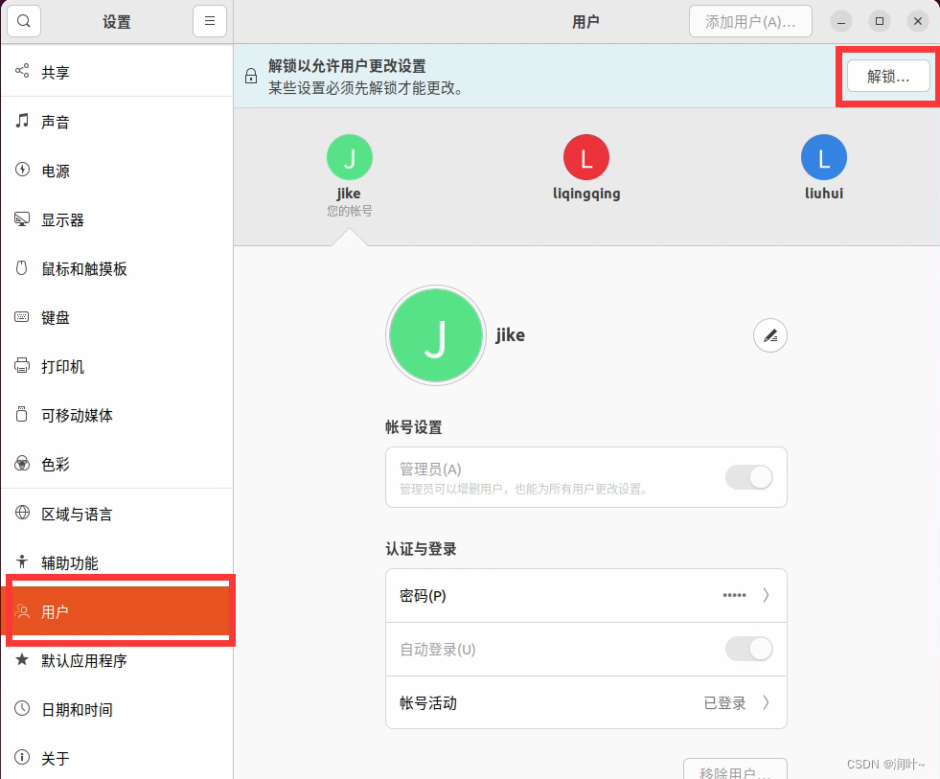Click the clock icon beside 日期和时间
940x779 pixels.
pyautogui.click(x=22, y=708)
